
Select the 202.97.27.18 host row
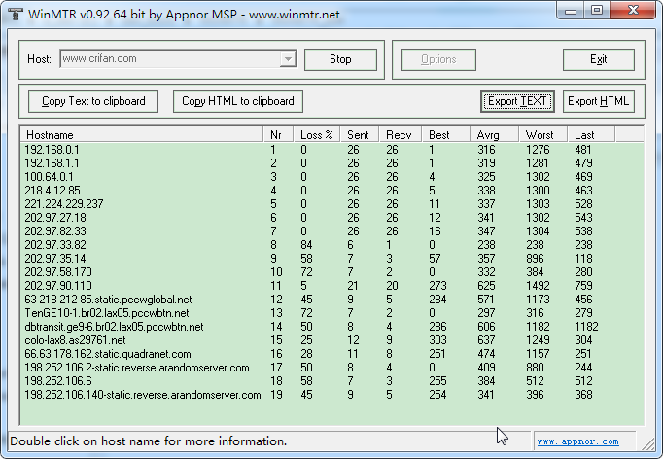331,218
